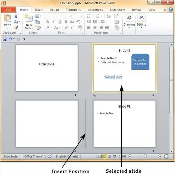Switch to the Insert tab
The height and width of the screenshot is (174, 175).
(x=39, y=10)
